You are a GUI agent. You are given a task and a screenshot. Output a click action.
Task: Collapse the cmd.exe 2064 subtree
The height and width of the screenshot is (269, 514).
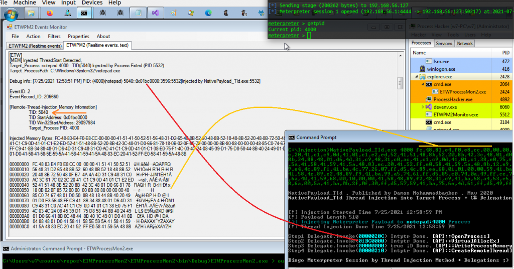coord(423,84)
